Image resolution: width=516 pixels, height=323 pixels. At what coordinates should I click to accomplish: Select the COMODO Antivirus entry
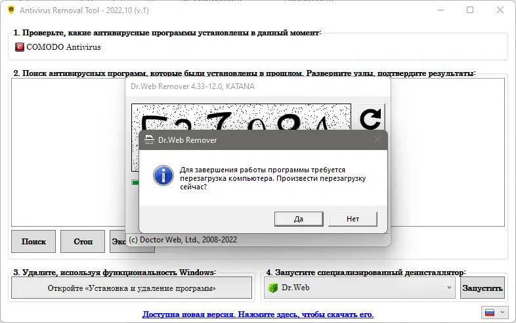58,47
